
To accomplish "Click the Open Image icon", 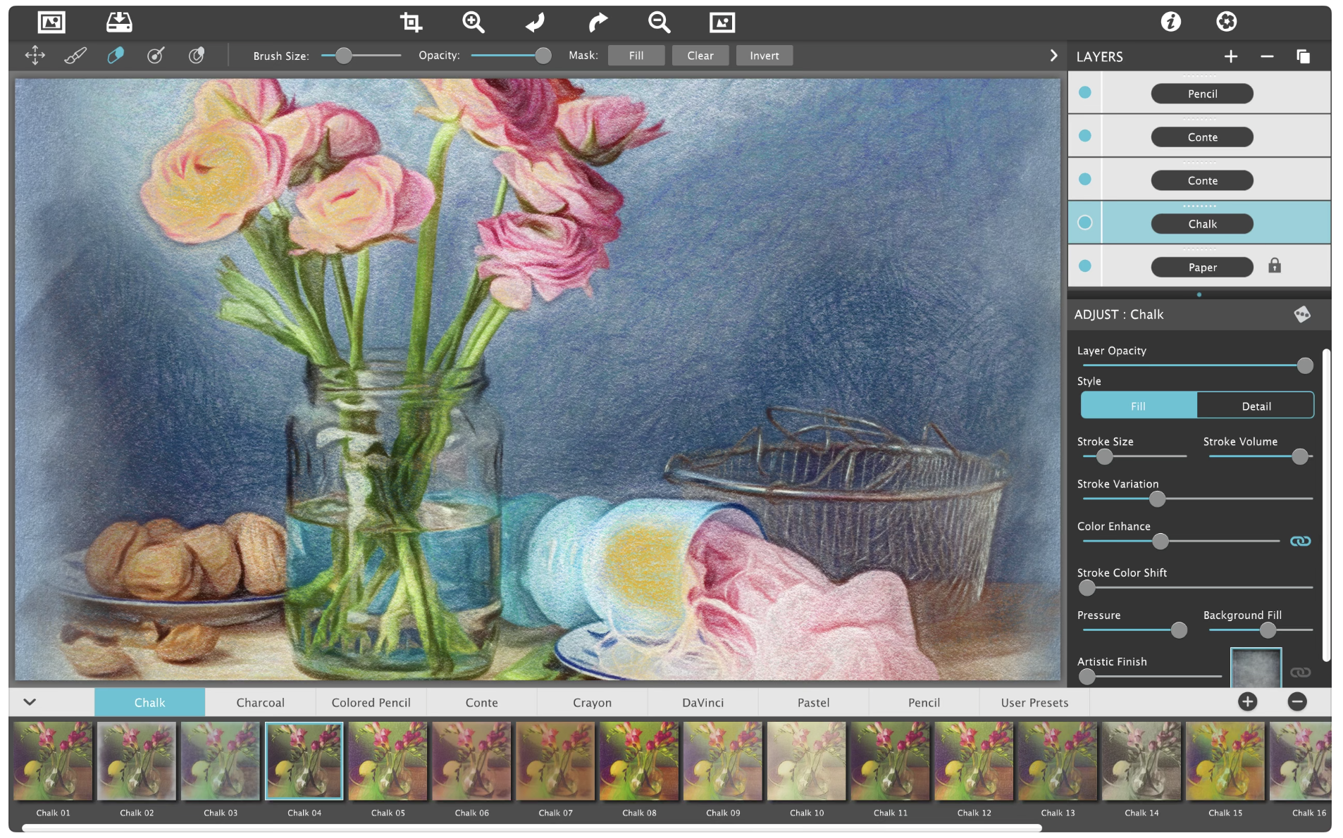I will point(51,23).
